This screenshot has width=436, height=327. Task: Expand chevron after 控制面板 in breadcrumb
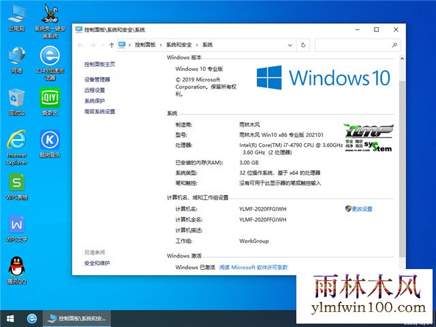(x=161, y=45)
